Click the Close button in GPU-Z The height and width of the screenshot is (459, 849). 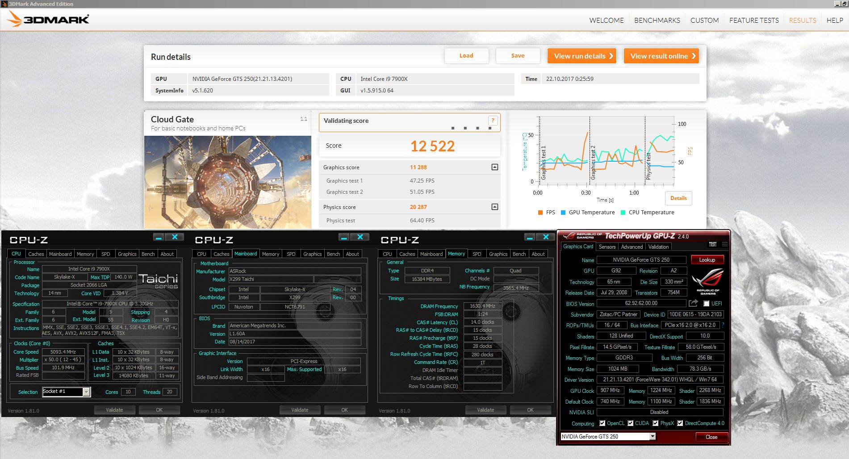coord(711,437)
